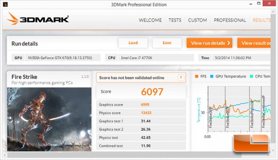Click the Graphics test 1 value 31.44
The width and height of the screenshot is (278, 160).
(x=146, y=121)
